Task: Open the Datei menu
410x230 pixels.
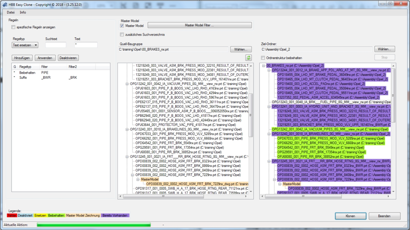Action: pyautogui.click(x=11, y=12)
